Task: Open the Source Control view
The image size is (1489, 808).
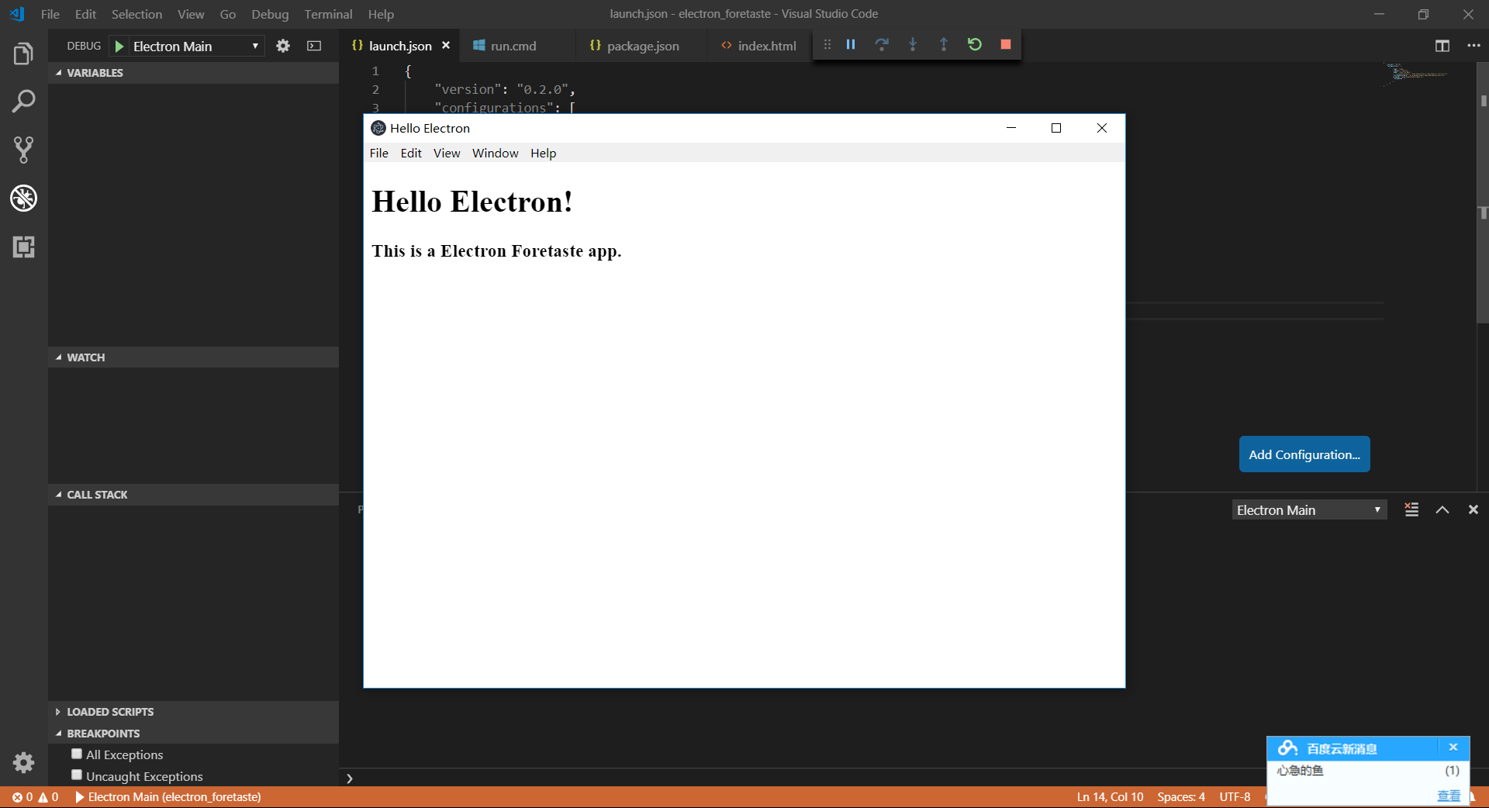Action: (23, 150)
